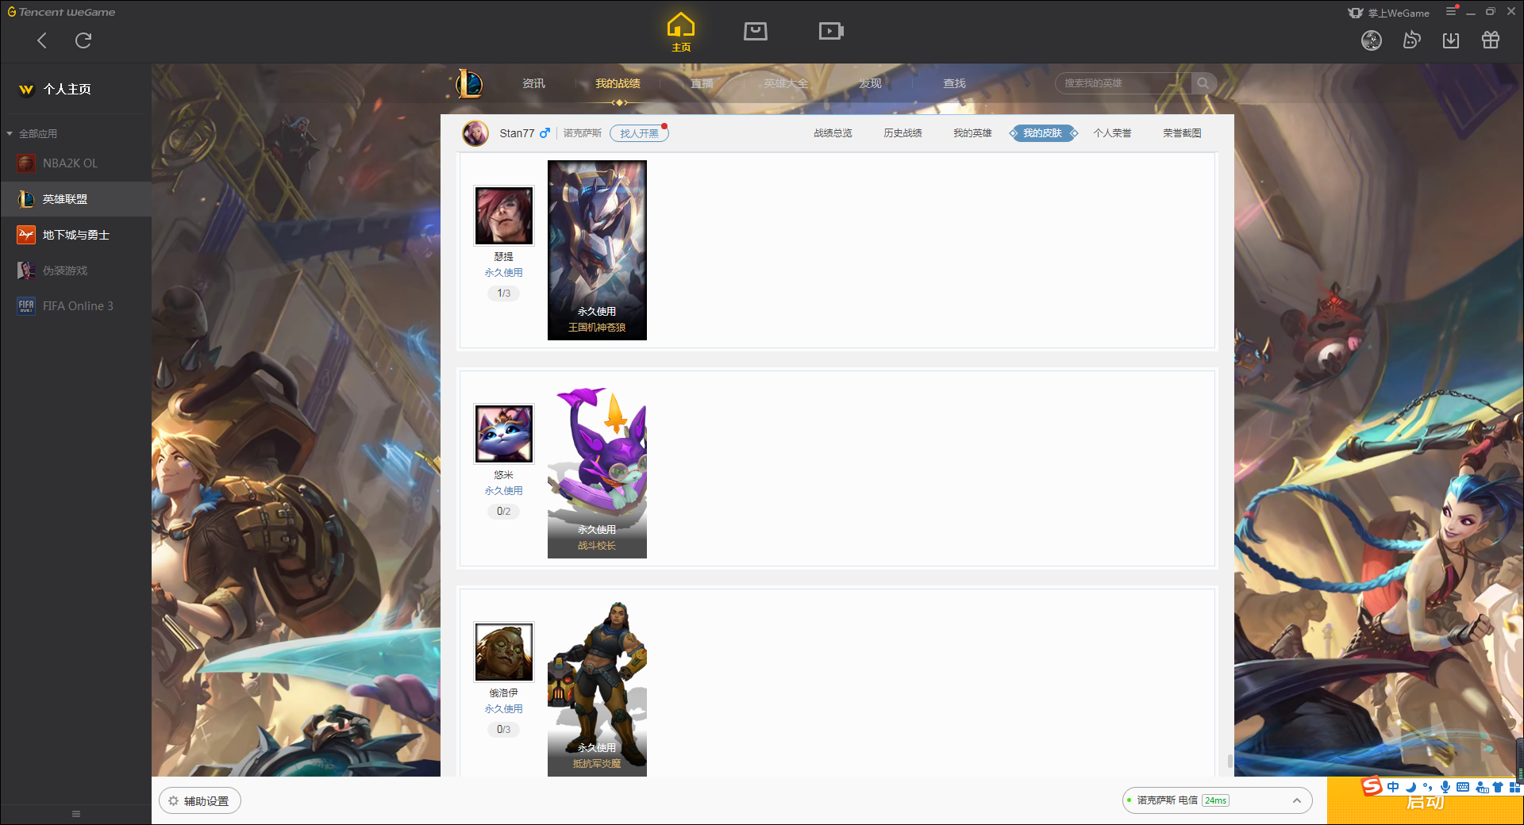Select 地下城与勇士 in sidebar
This screenshot has width=1524, height=825.
pyautogui.click(x=75, y=235)
